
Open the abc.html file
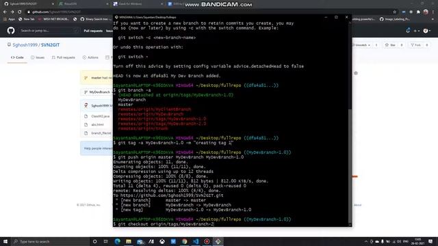point(97,124)
